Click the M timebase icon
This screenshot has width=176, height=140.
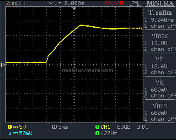click(x=54, y=127)
